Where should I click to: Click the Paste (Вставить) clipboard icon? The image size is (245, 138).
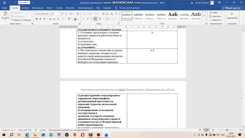click(5, 14)
